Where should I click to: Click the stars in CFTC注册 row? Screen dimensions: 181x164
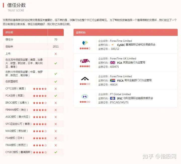pos(40,89)
